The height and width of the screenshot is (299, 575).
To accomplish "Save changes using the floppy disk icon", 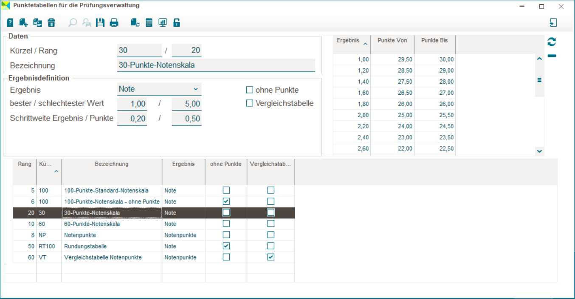I will (100, 23).
